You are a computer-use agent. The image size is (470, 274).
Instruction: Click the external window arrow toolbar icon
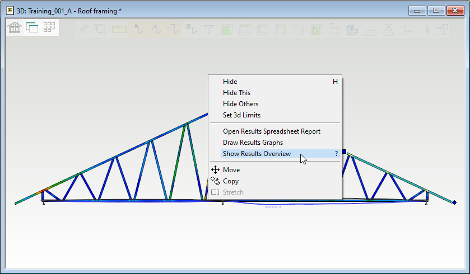442,30
